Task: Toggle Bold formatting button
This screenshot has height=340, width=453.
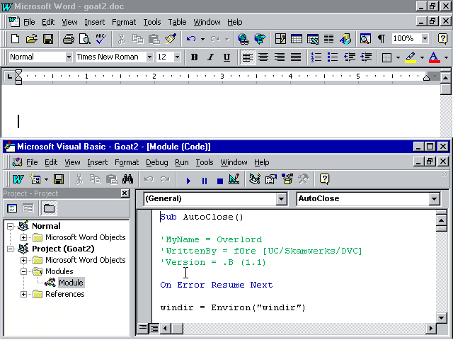Action: [195, 57]
